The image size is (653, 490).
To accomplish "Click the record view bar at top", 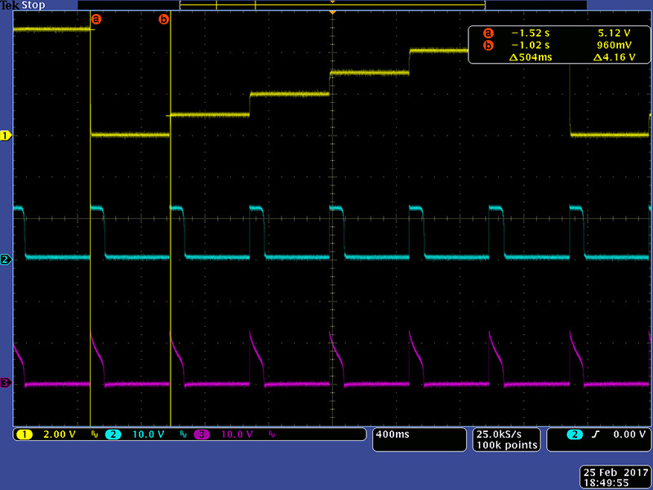I will [332, 5].
